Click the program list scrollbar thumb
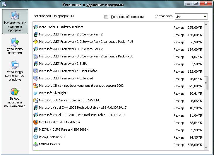This screenshot has width=214, height=155. [x=206, y=83]
